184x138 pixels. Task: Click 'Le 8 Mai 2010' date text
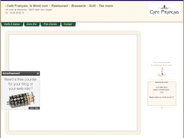click(161, 87)
